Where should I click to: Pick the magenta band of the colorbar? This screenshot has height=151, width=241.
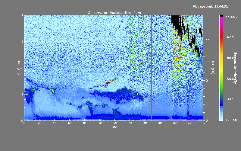tap(221, 20)
